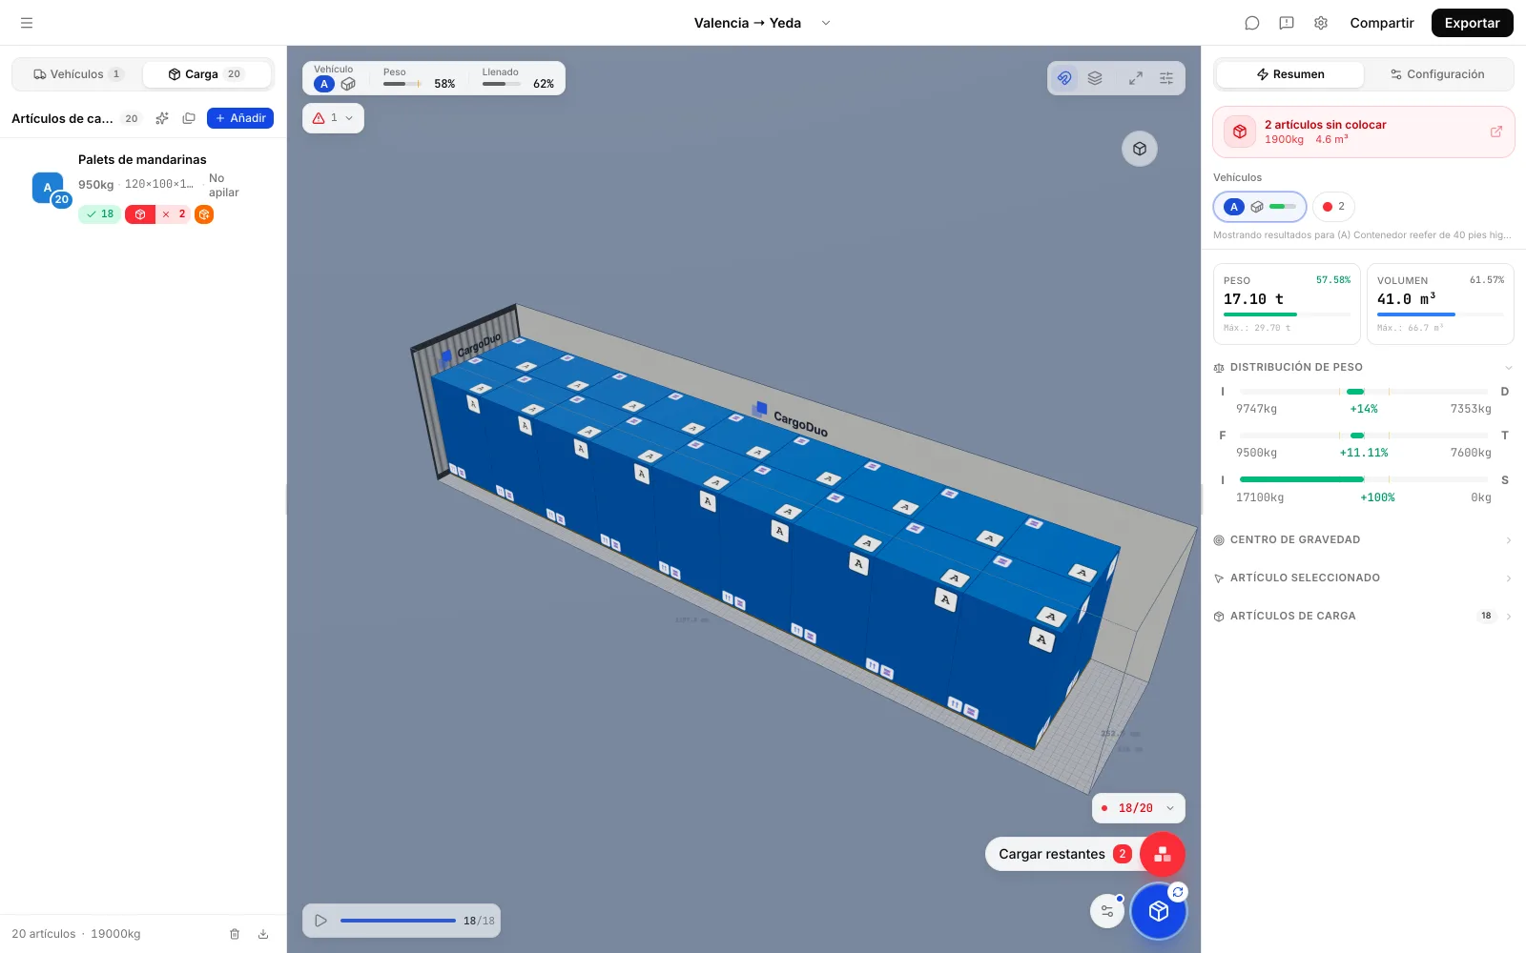Viewport: 1526px width, 953px height.
Task: Switch to the Carga tab
Action: point(206,74)
